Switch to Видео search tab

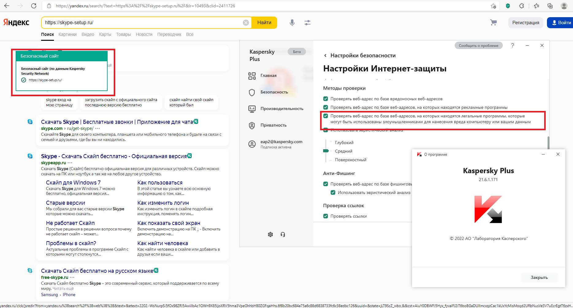88,34
